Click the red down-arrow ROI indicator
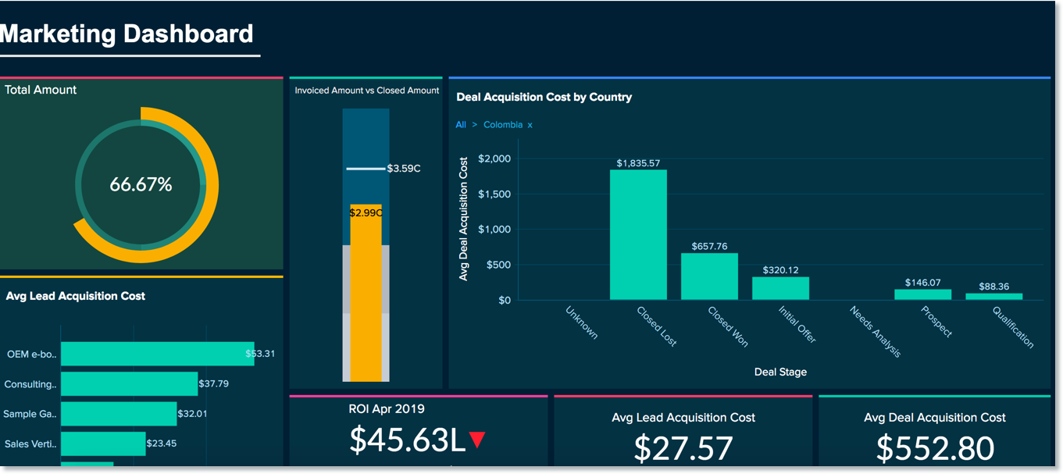This screenshot has width=1063, height=474. coord(477,440)
